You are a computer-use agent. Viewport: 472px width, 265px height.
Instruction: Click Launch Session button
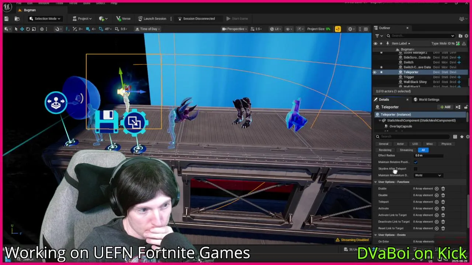tap(152, 18)
